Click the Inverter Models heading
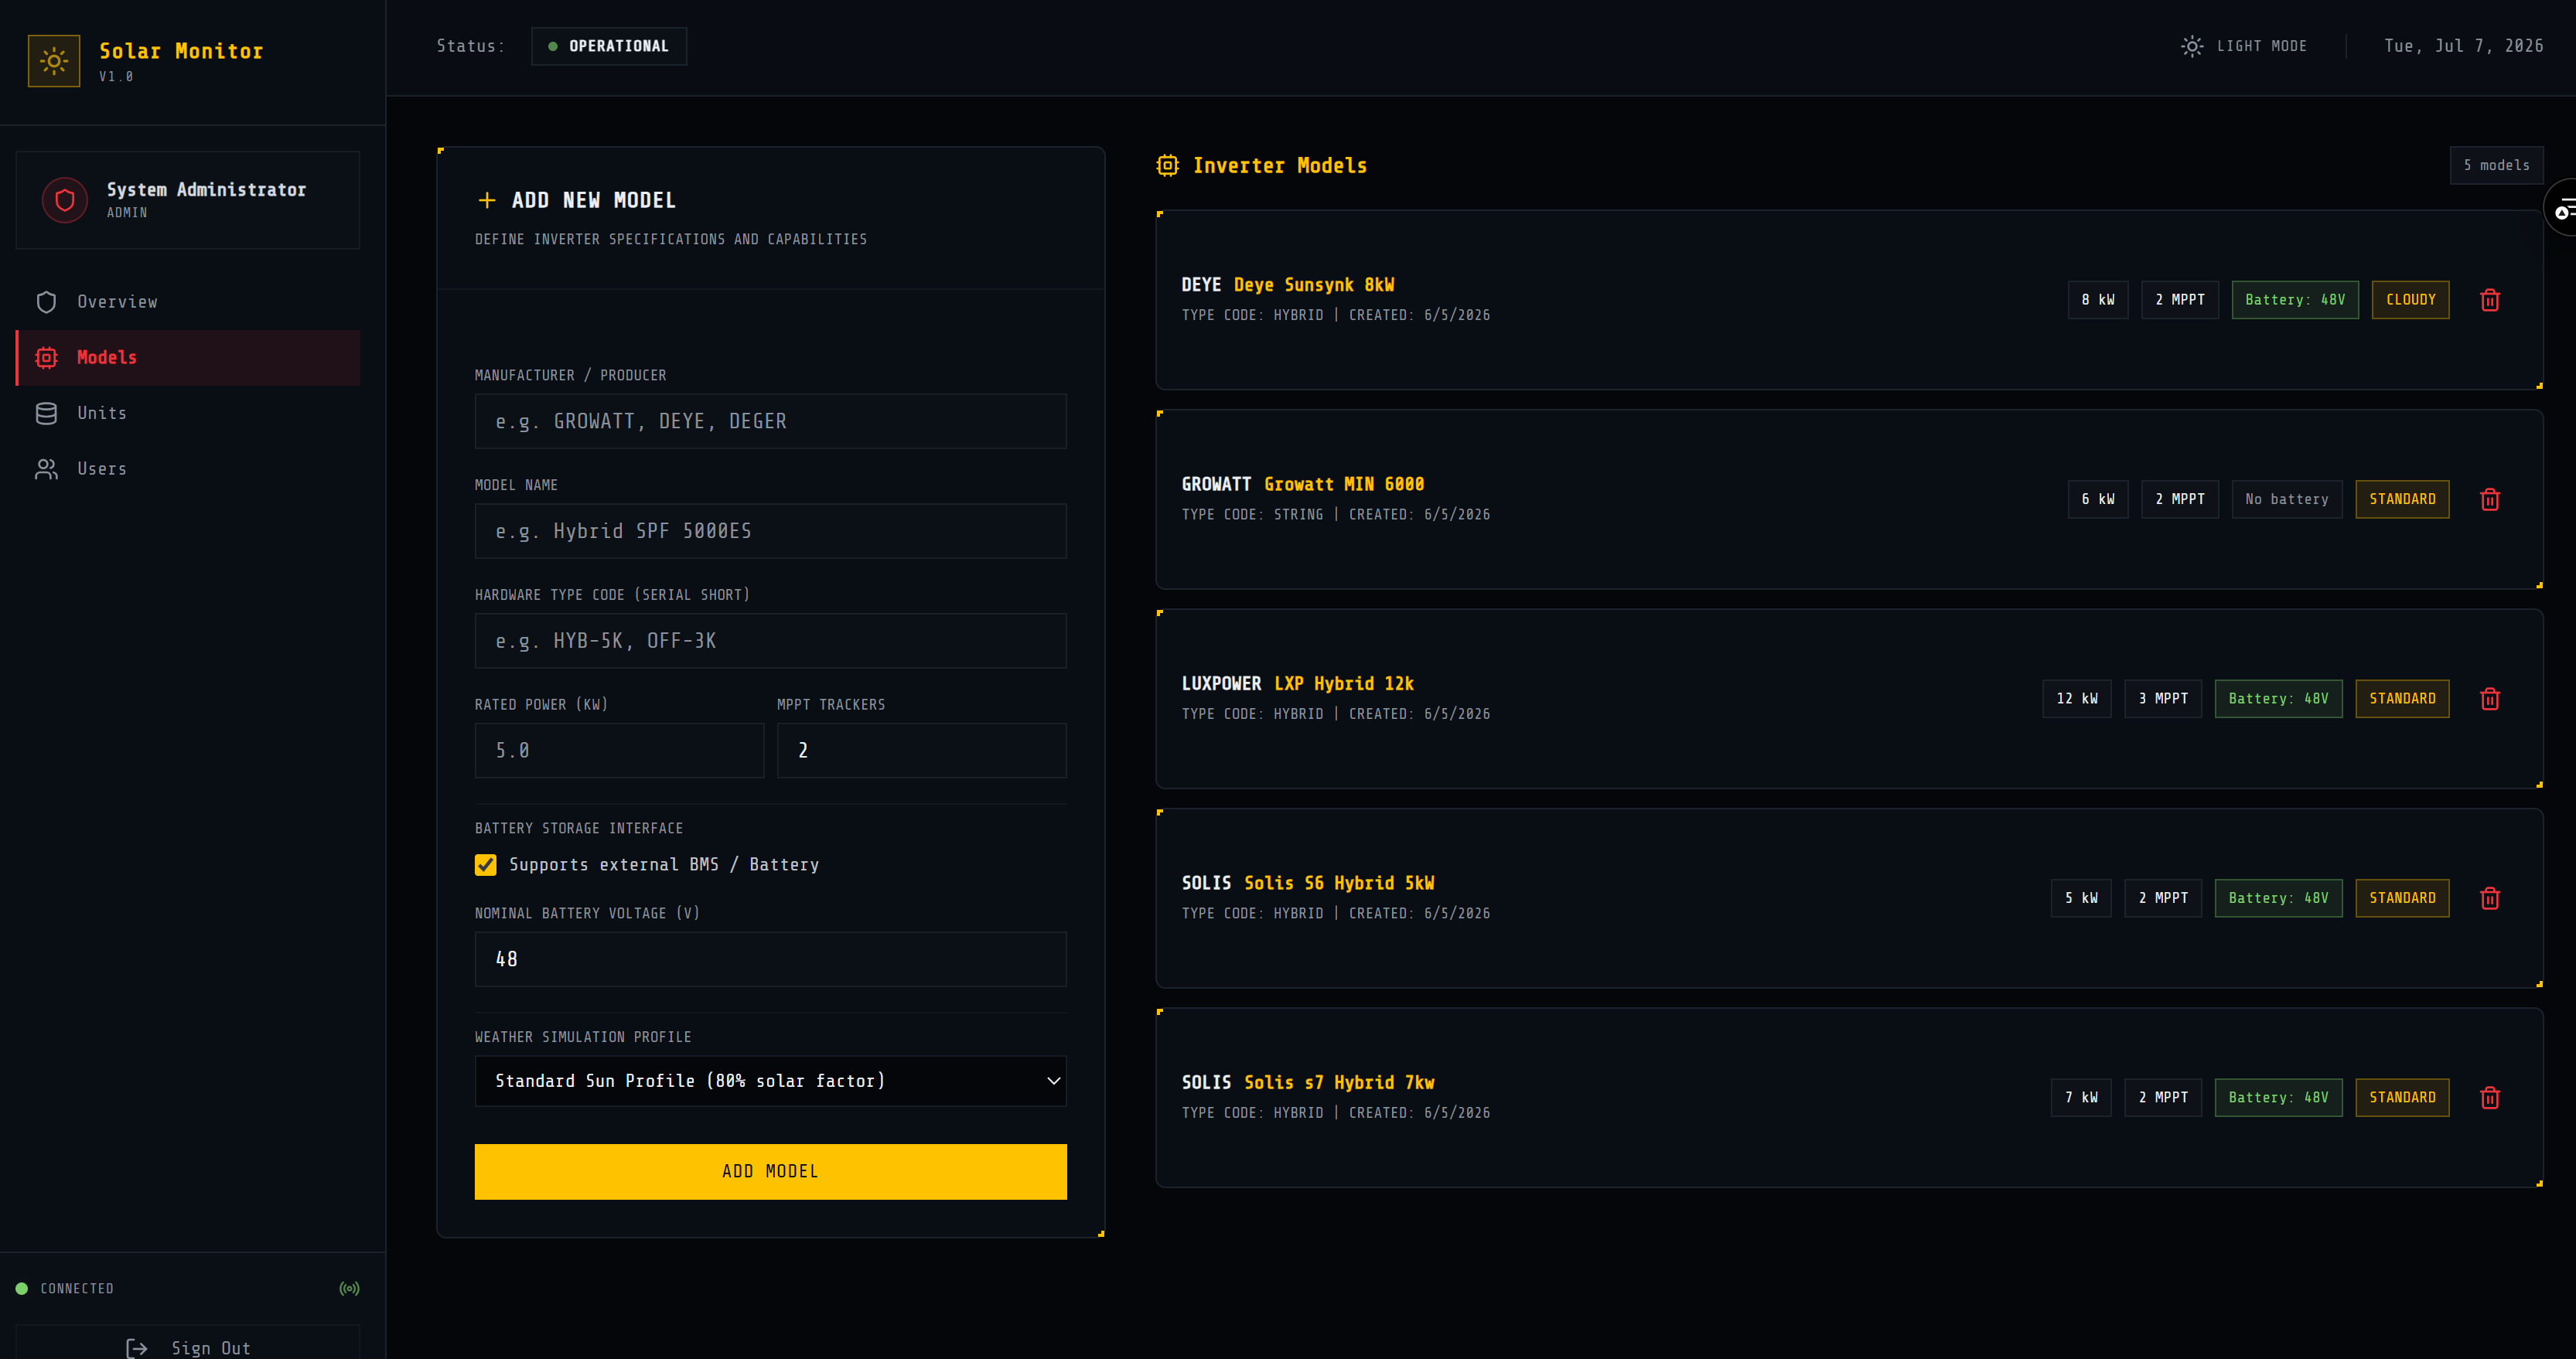 tap(1279, 165)
